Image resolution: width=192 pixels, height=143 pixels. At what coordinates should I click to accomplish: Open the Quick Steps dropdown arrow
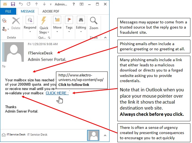48,32
